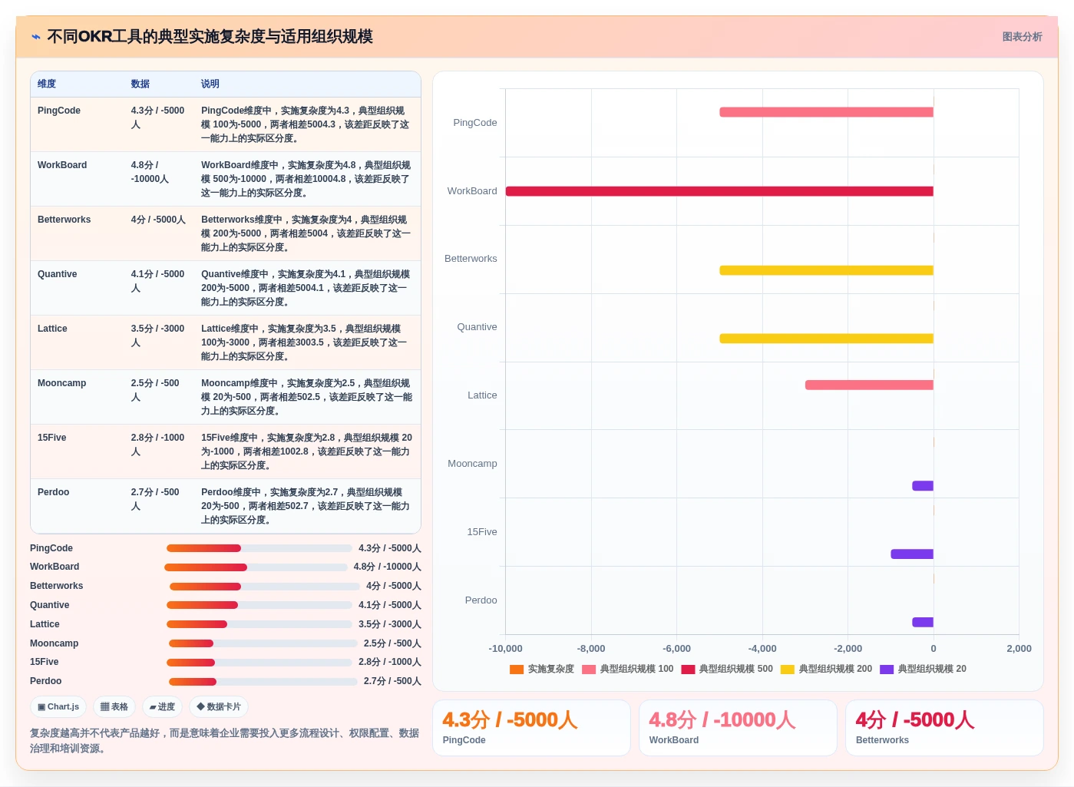
Task: Click the 数据卡片 tag button
Action: click(219, 707)
